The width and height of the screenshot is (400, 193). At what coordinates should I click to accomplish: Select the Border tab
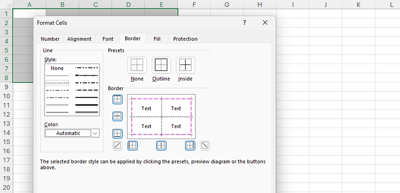coord(132,38)
